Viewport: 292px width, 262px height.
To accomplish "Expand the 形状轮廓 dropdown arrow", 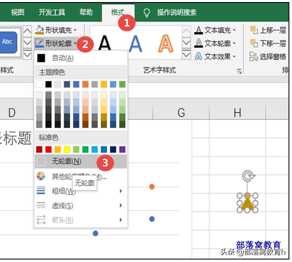I will tap(75, 43).
